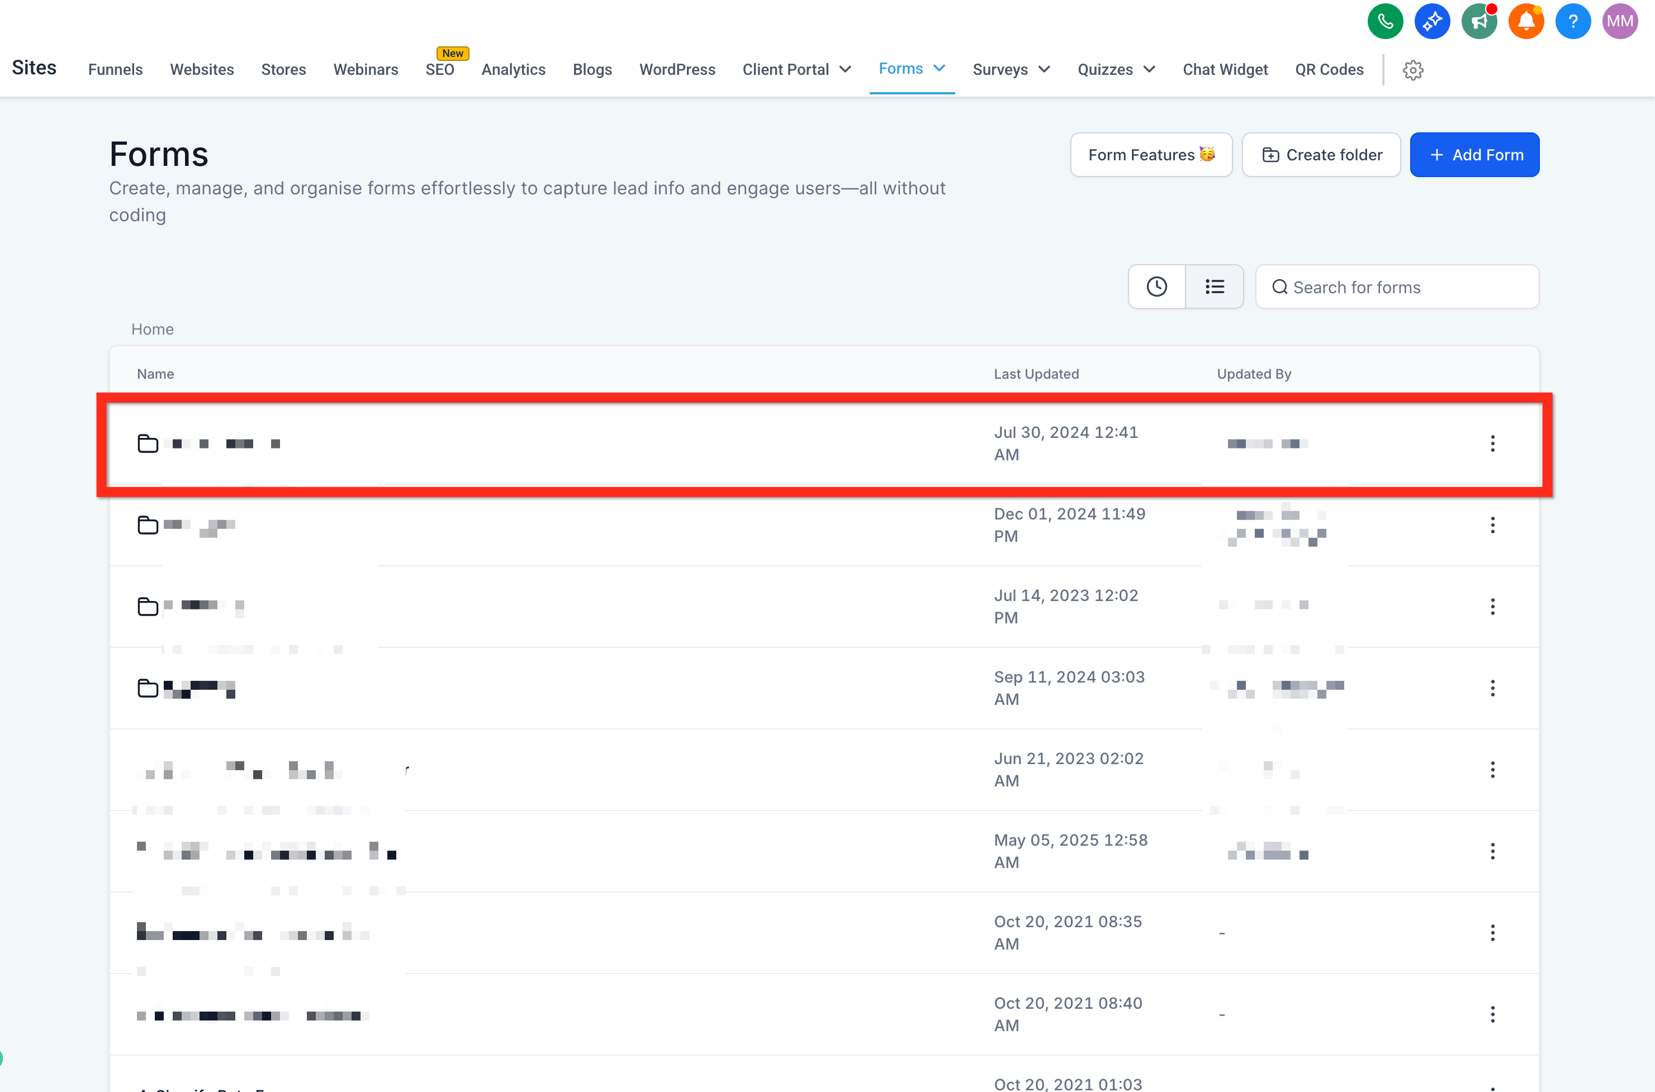1655x1092 pixels.
Task: Expand the Quizzes dropdown
Action: pyautogui.click(x=1116, y=70)
